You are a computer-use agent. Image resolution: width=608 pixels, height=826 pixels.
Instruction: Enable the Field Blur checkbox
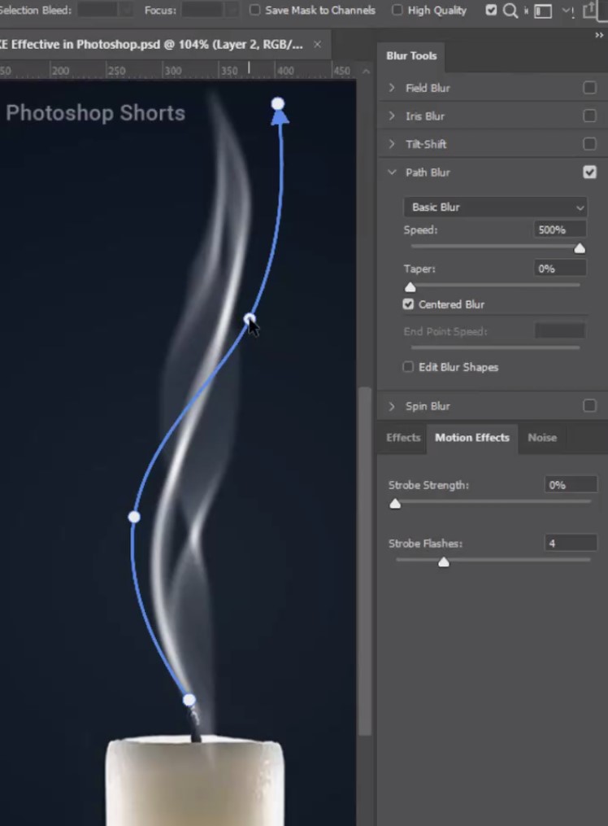click(x=589, y=87)
